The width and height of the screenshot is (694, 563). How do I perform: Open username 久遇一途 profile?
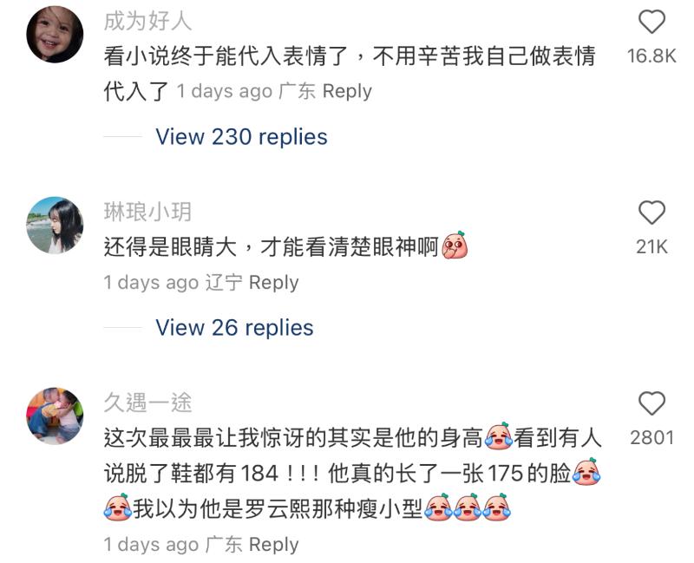[147, 403]
